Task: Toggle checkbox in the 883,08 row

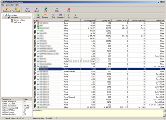Action: 35,30
